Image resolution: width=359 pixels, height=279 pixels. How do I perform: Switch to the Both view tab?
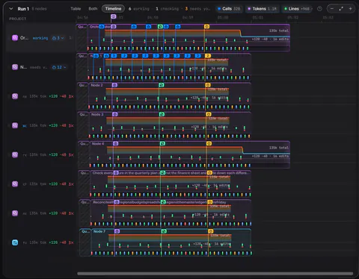click(x=93, y=9)
